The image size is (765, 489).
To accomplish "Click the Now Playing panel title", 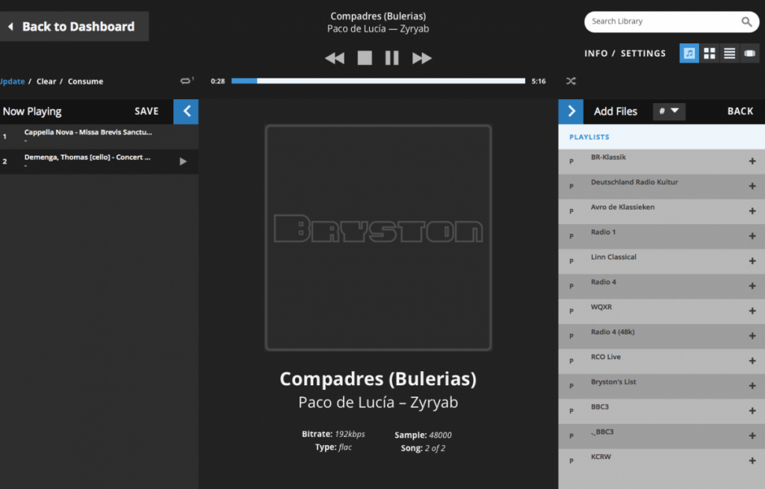I will (x=32, y=112).
